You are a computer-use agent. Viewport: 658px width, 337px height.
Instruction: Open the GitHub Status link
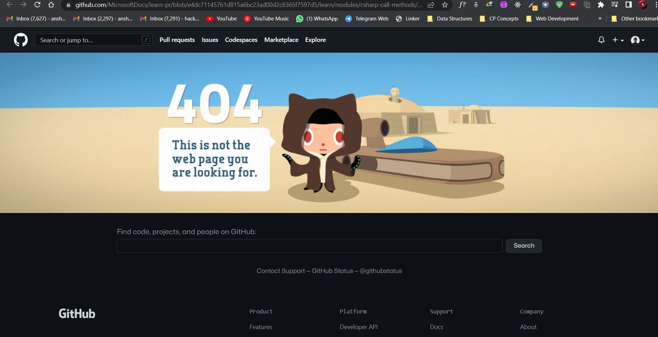tap(332, 271)
